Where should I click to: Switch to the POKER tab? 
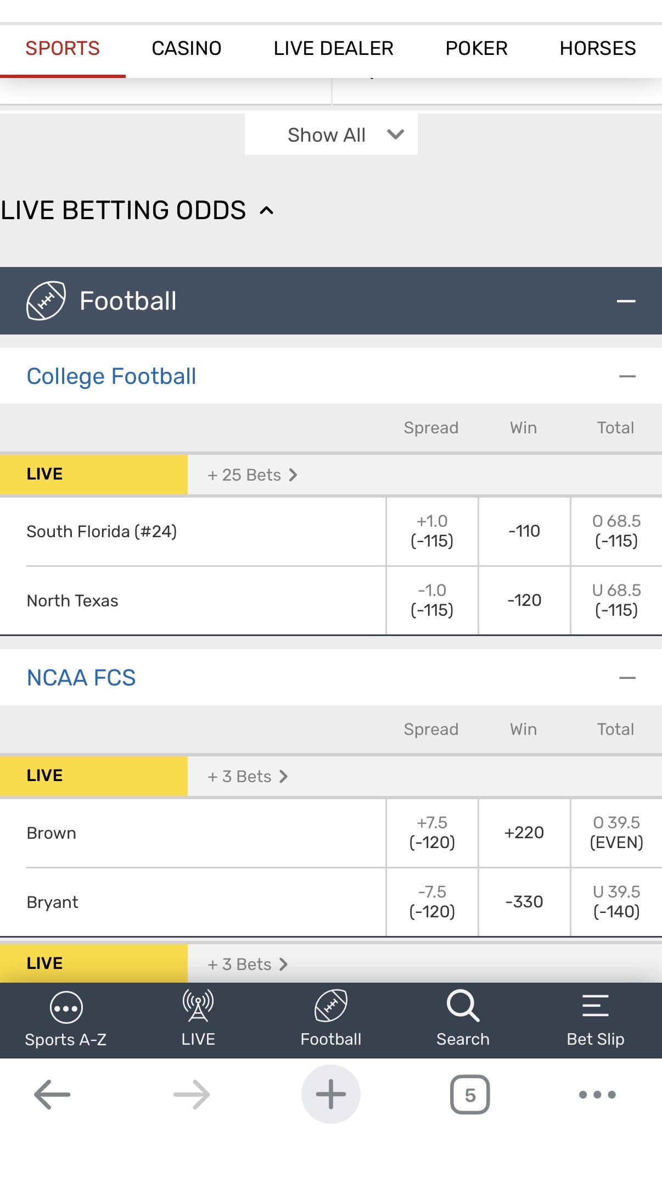476,48
